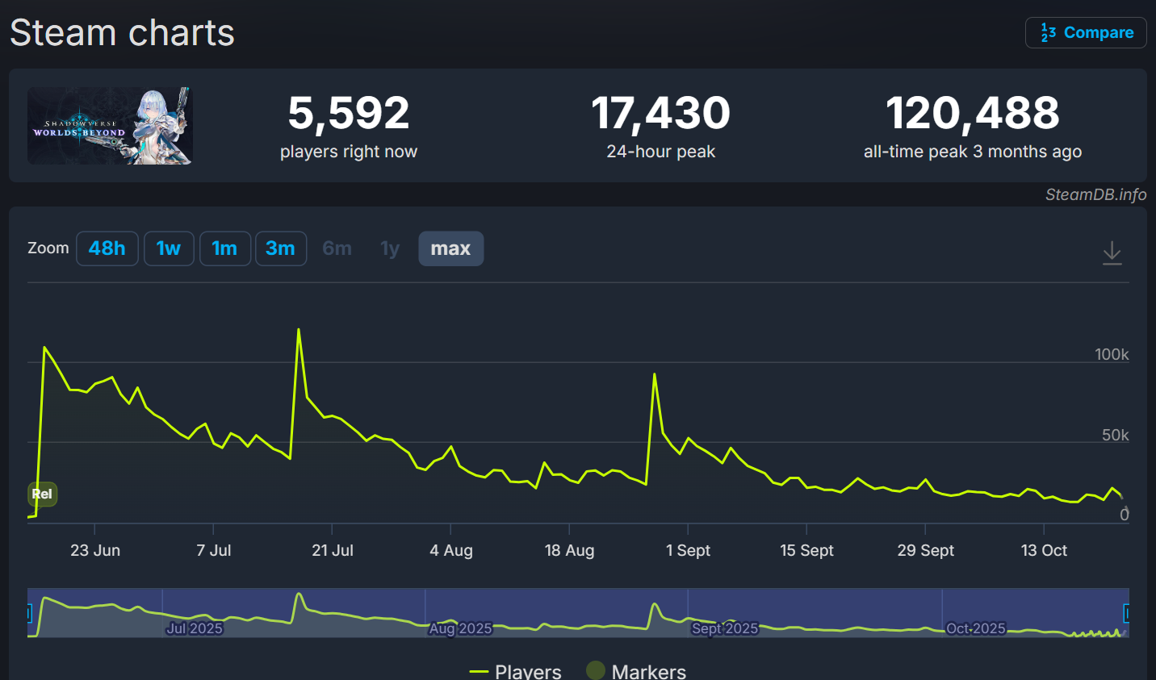Click the 4 Aug axis label
The width and height of the screenshot is (1156, 680).
[x=451, y=550]
